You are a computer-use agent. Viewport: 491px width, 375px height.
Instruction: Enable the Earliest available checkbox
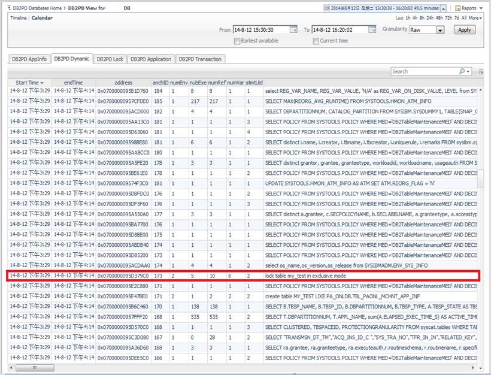[237, 41]
